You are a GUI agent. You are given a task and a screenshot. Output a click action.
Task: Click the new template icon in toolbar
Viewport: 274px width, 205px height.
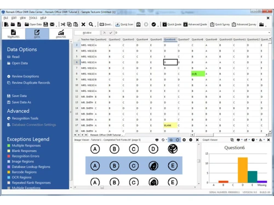6,24
